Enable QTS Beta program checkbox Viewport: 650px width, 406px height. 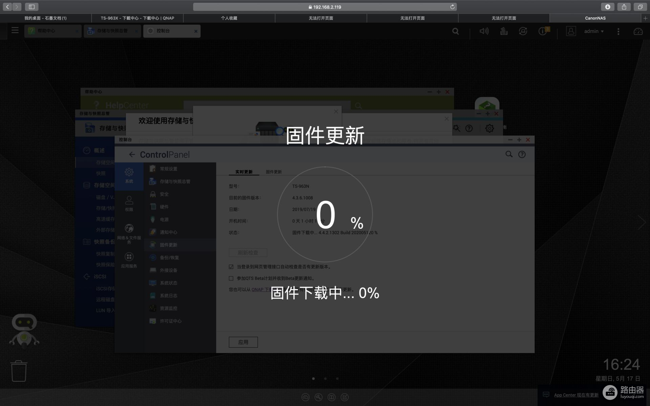(231, 278)
